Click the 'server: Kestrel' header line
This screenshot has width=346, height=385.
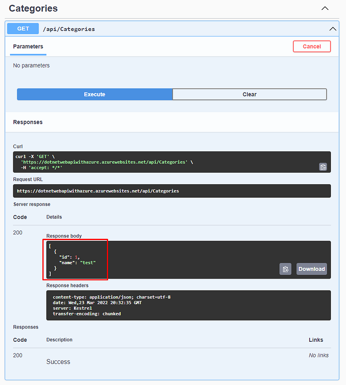[72, 308]
